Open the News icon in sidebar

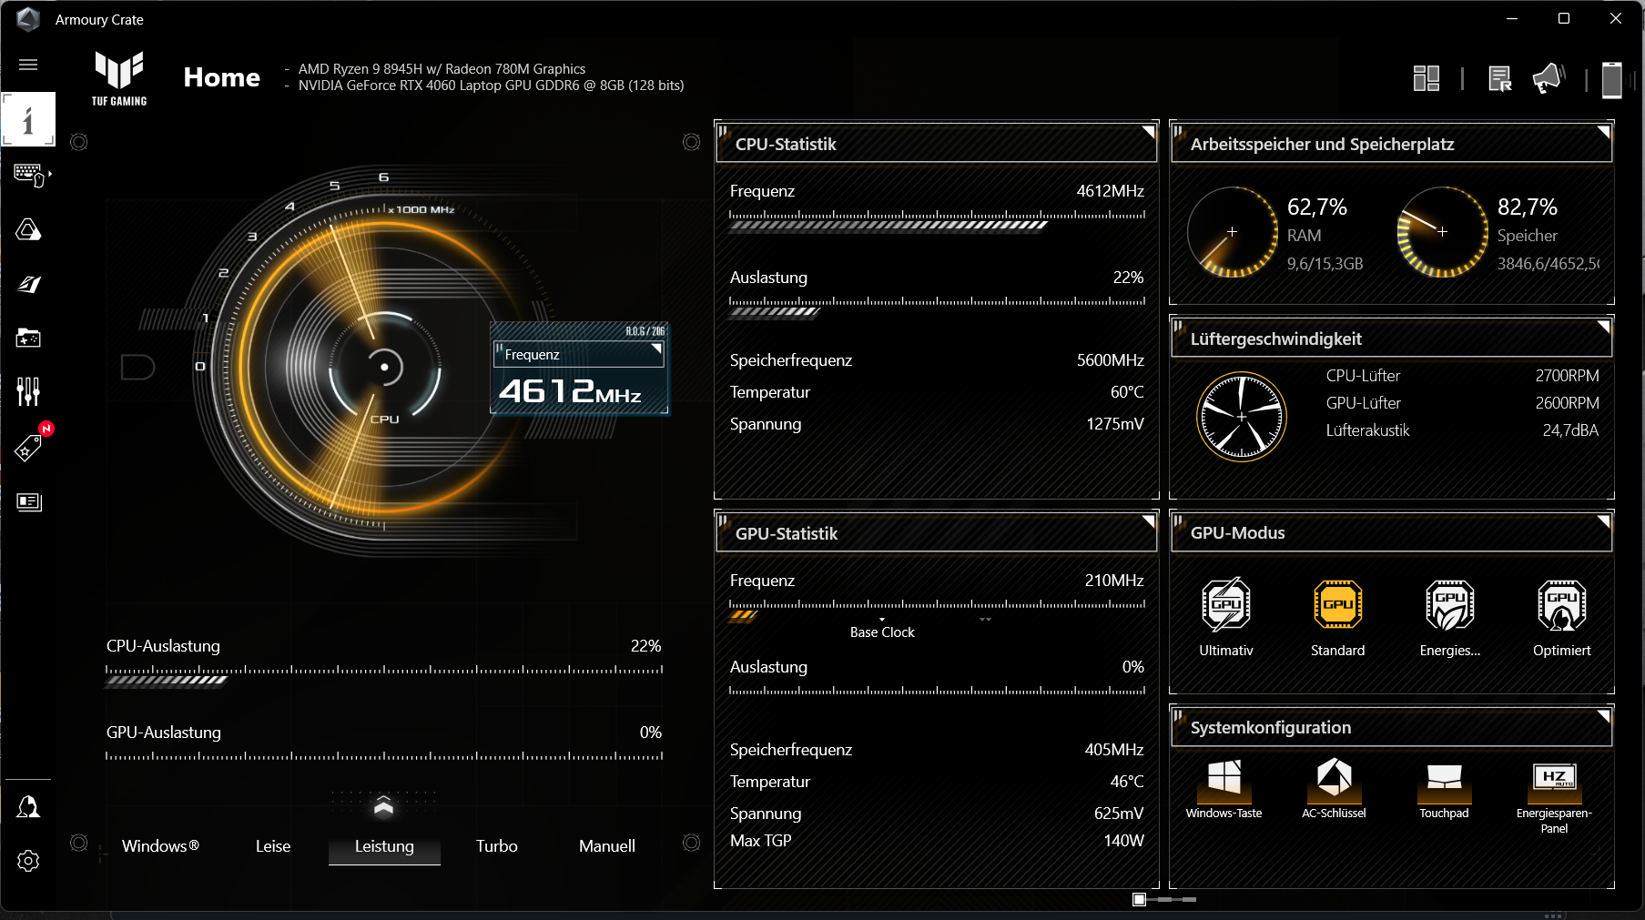(28, 501)
